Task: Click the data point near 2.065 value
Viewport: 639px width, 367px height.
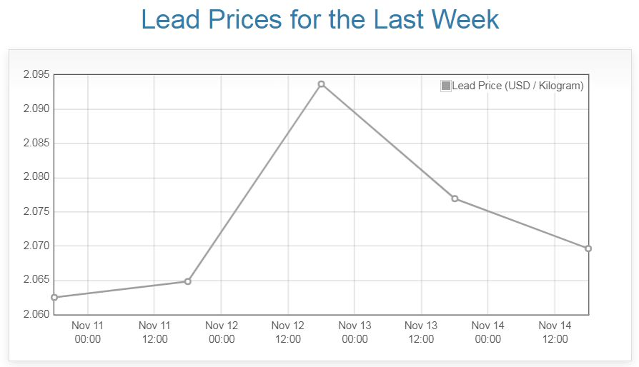Action: click(188, 281)
